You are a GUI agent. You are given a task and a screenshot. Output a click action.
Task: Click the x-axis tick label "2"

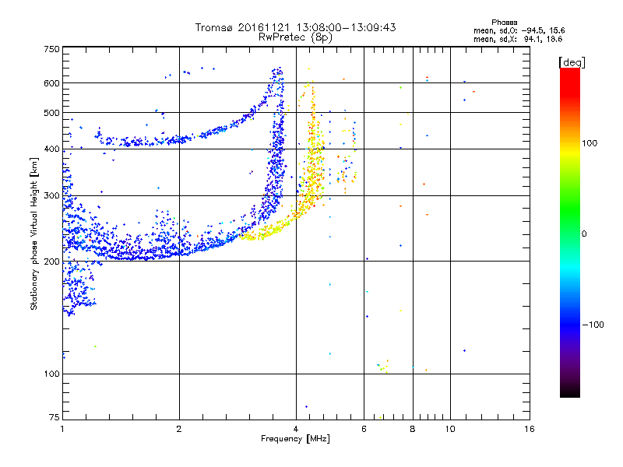179,429
